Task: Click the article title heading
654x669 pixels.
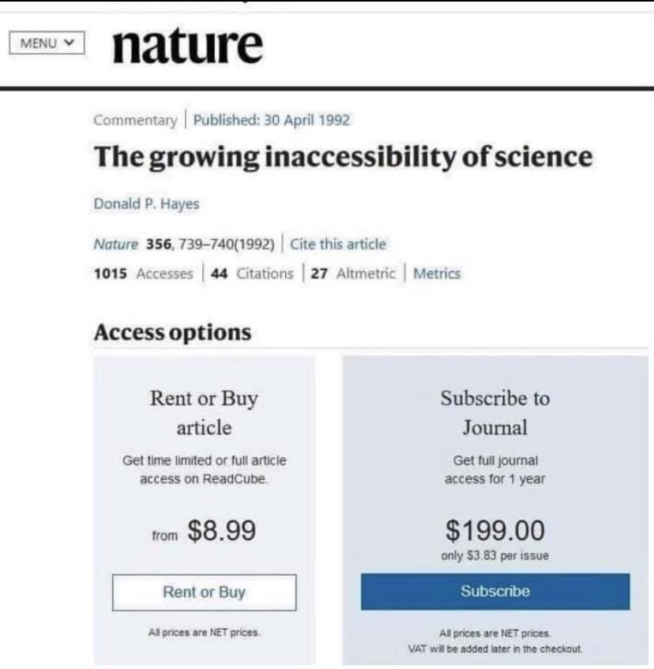Action: click(x=343, y=156)
